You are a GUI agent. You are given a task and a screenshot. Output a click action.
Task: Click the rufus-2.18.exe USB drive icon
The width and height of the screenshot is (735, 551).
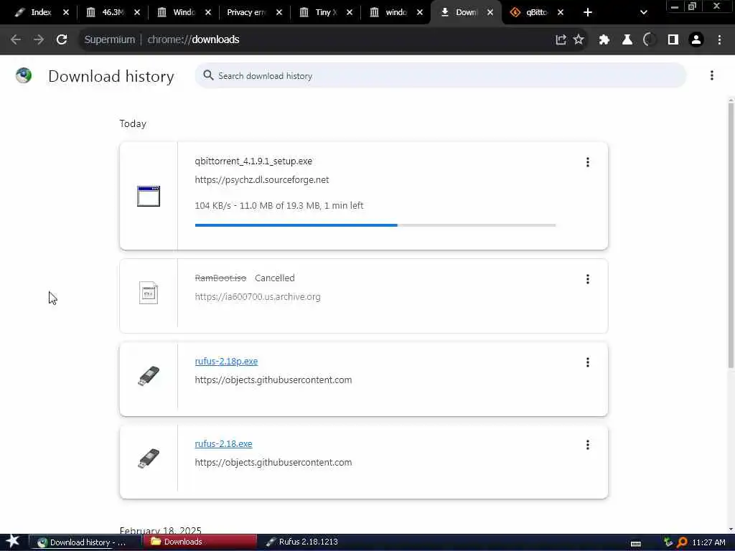tap(149, 458)
